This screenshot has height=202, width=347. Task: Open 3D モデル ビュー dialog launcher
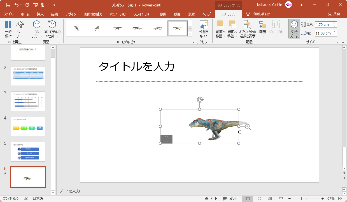(193, 42)
